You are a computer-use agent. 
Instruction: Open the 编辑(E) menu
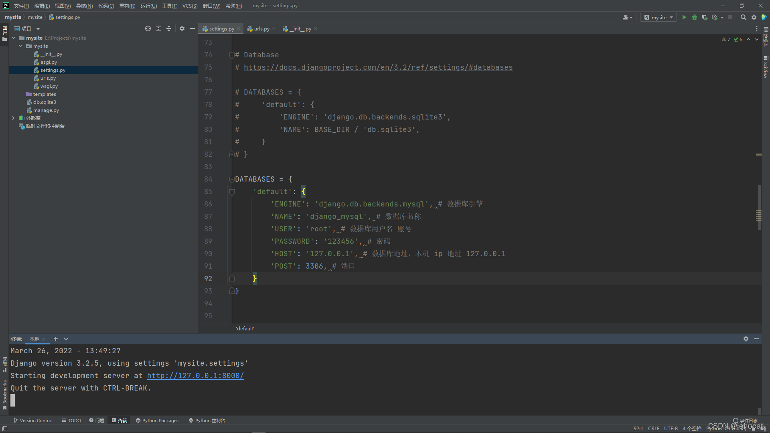point(42,6)
